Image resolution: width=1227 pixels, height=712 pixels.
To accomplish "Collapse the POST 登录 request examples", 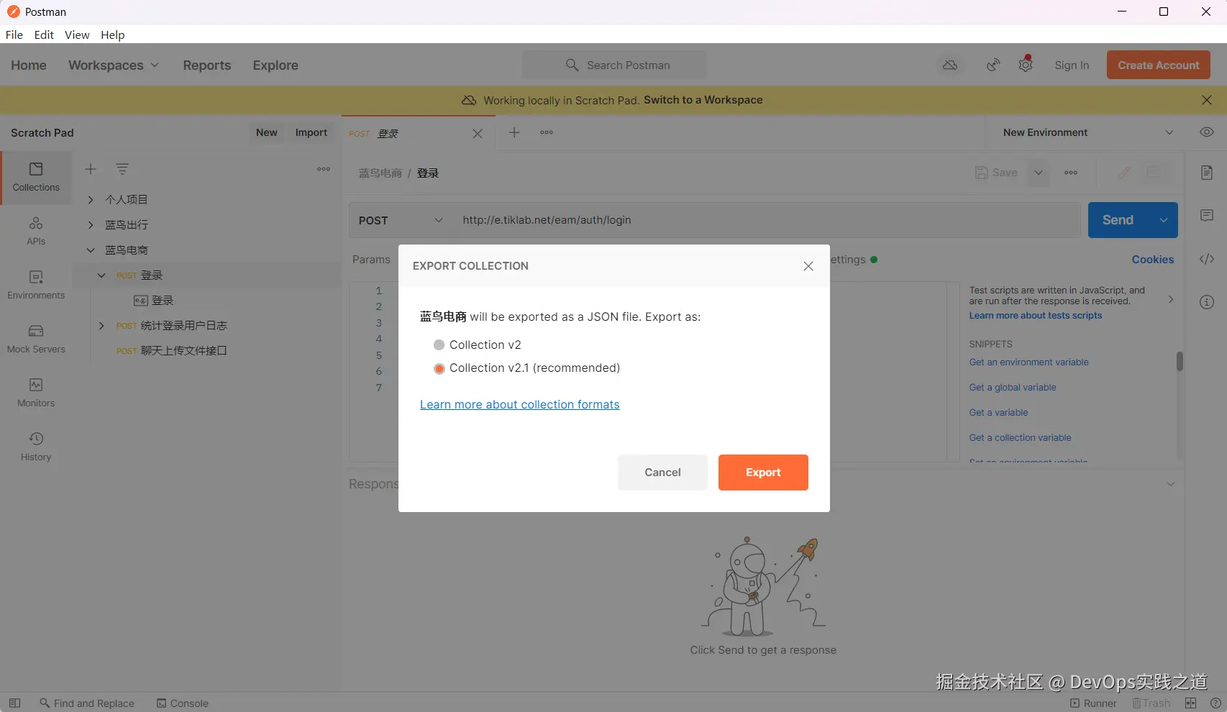I will (101, 275).
